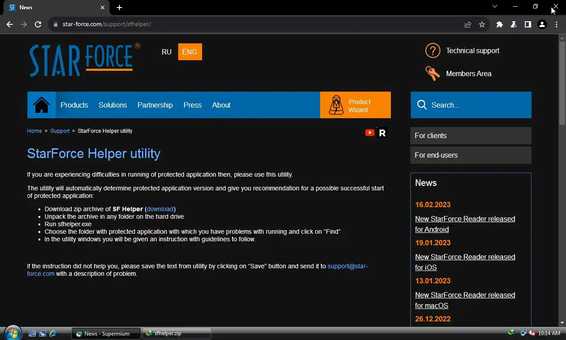The height and width of the screenshot is (340, 566).
Task: Open the Solutions menu
Action: coord(113,105)
